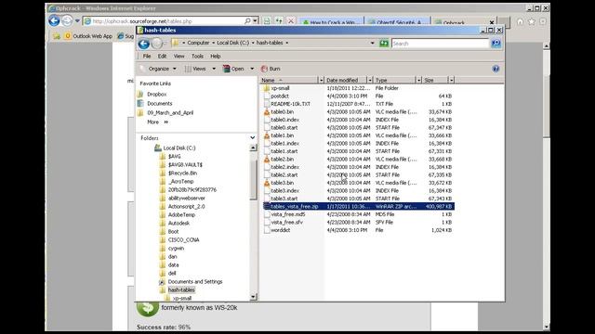
Task: Open the Tools menu
Action: (197, 56)
